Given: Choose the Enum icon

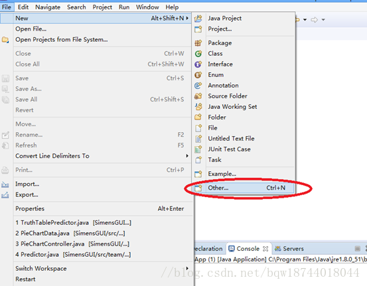Looking at the screenshot, I should tap(198, 75).
